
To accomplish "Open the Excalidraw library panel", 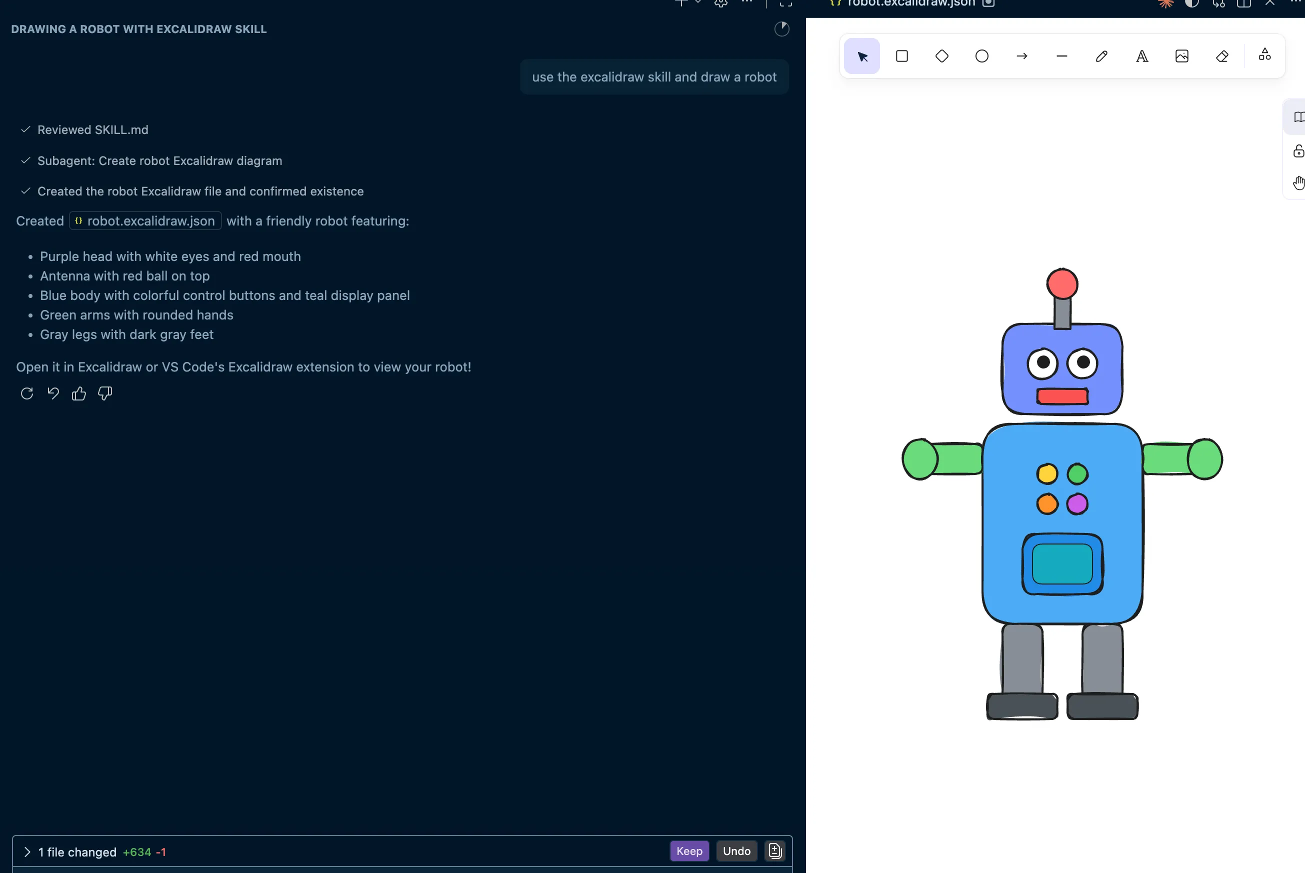I will [x=1299, y=117].
